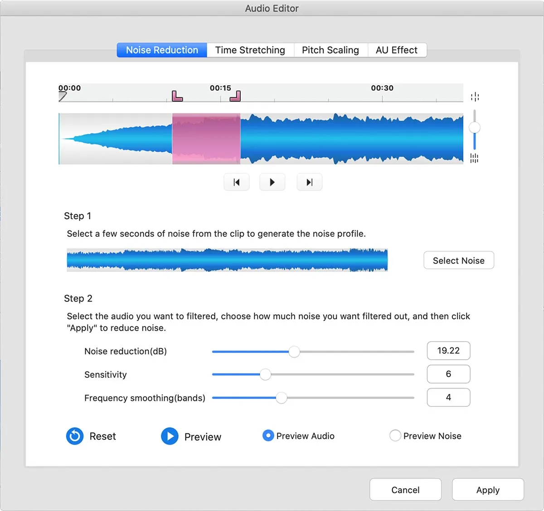
Task: Click the Noise reduction dB value field
Action: 448,350
